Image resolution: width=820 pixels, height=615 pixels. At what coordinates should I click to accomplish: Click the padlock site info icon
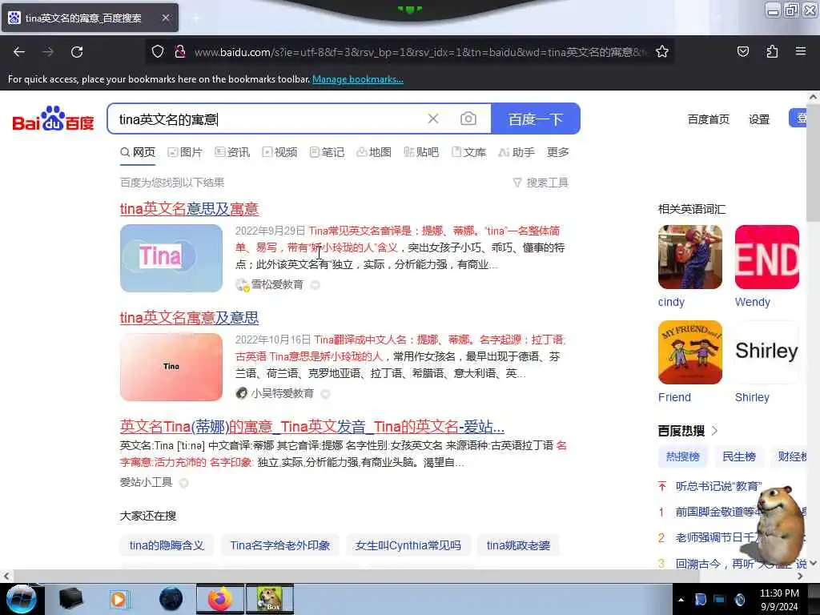180,51
